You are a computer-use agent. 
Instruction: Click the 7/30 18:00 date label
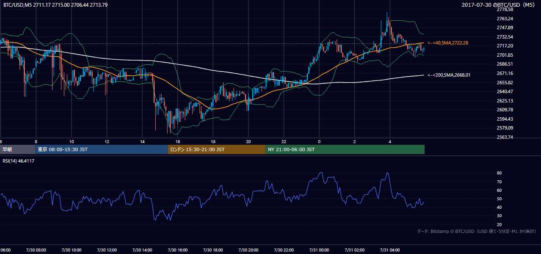213,250
